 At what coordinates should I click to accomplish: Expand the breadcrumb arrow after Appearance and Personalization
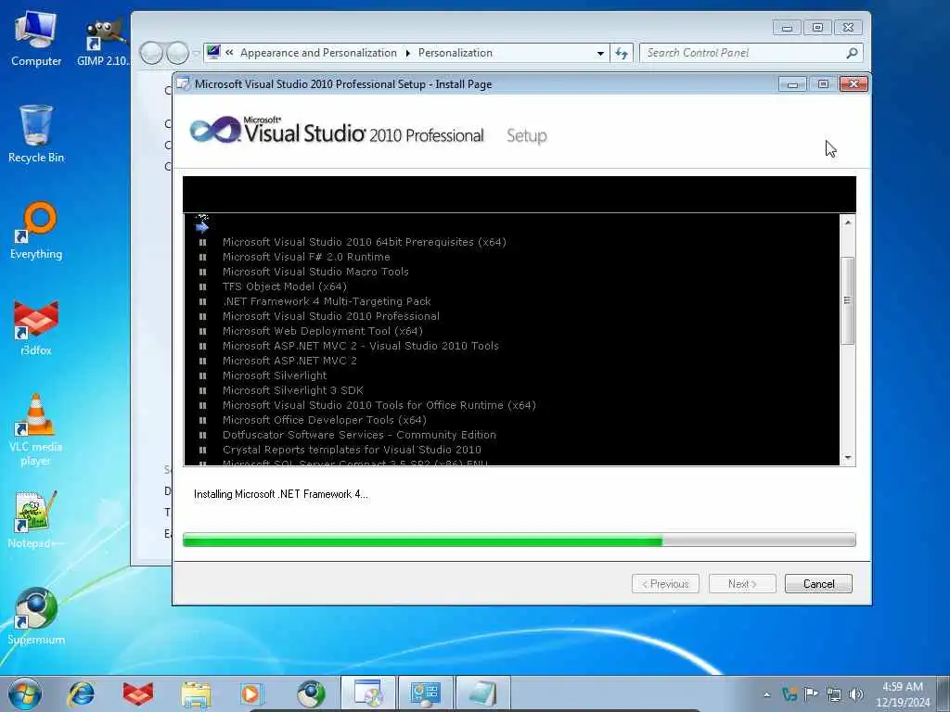tap(408, 53)
